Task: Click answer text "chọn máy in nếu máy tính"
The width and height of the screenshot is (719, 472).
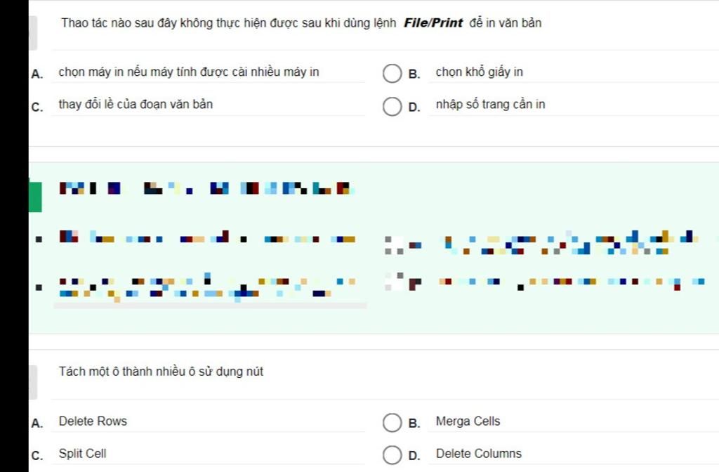Action: click(x=188, y=72)
